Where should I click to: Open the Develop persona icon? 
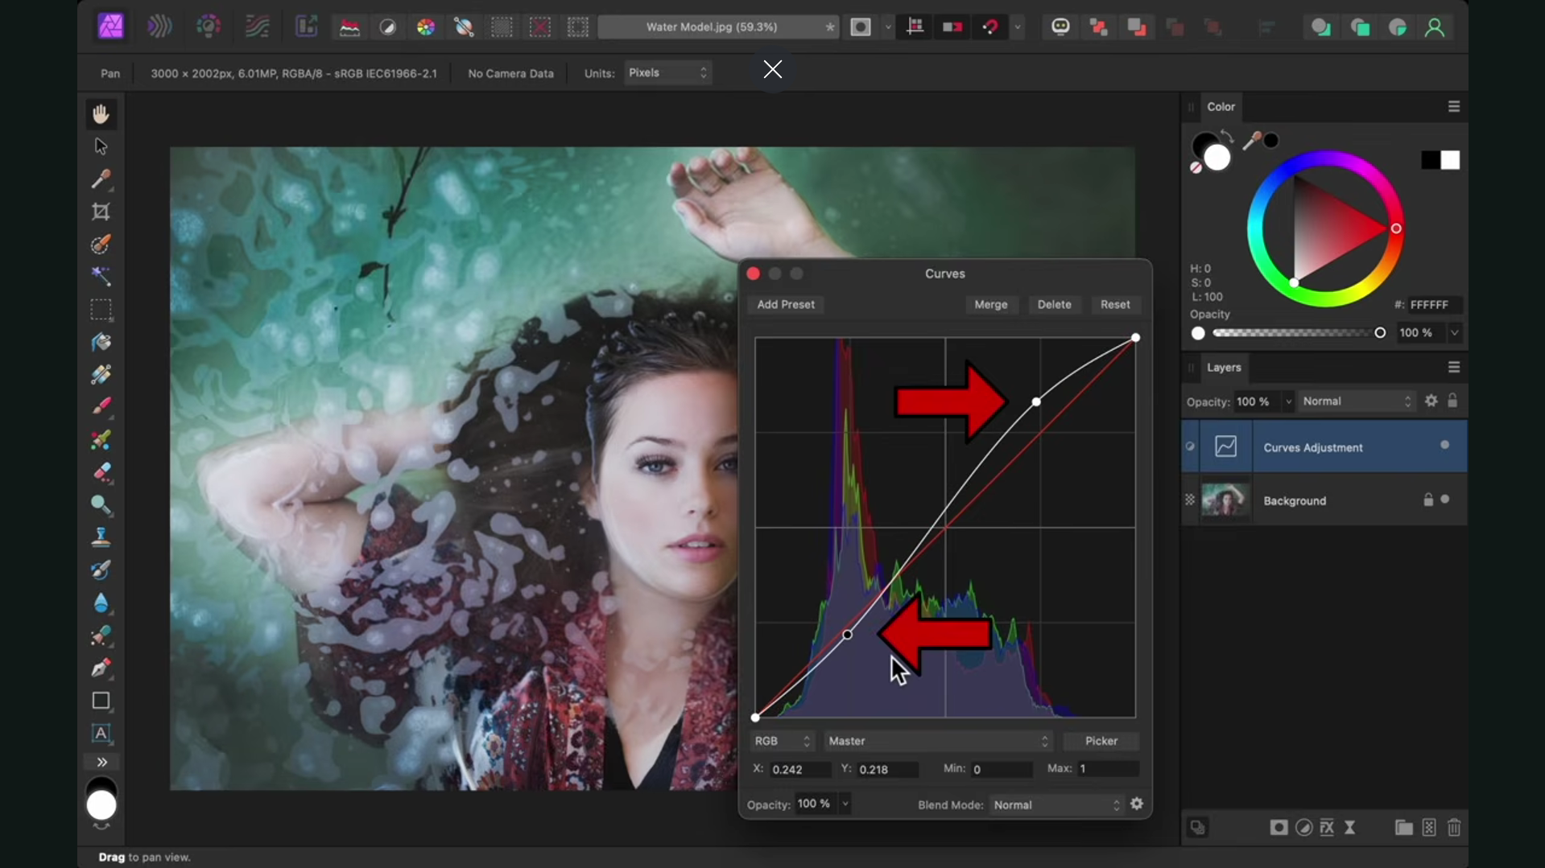tap(209, 27)
